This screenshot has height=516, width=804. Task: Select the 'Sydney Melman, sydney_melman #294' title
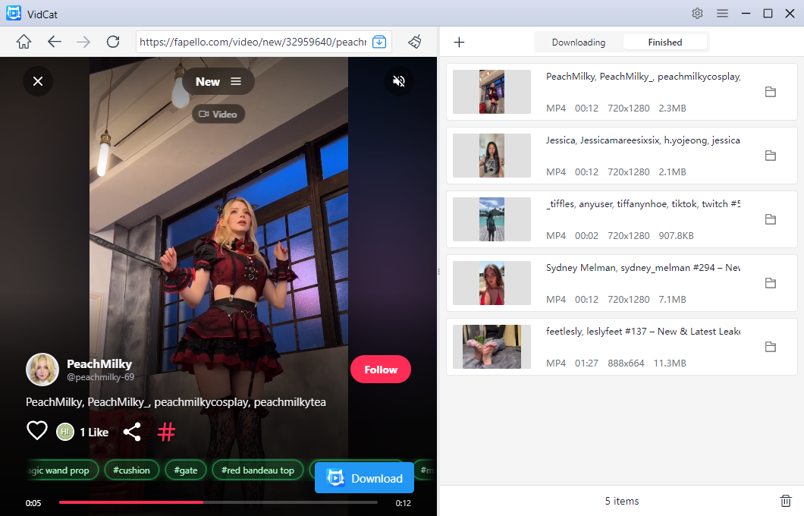[643, 268]
